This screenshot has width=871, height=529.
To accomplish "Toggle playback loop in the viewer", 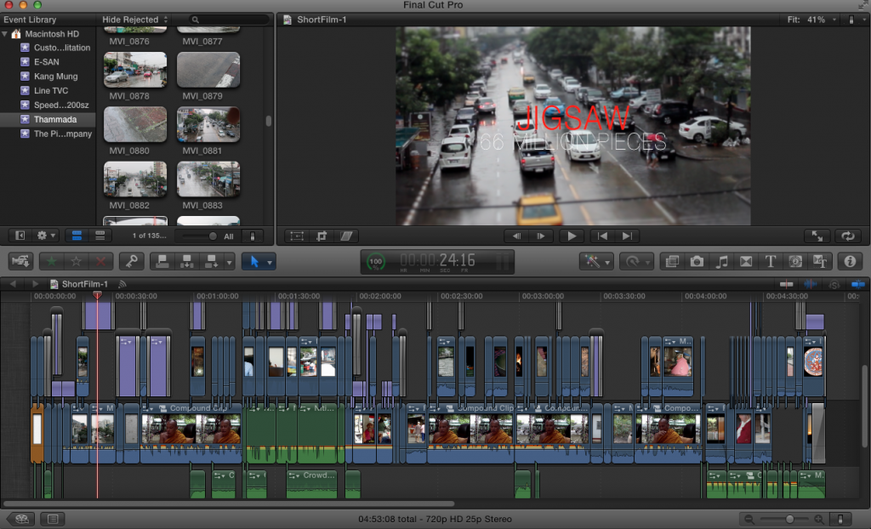I will point(846,236).
